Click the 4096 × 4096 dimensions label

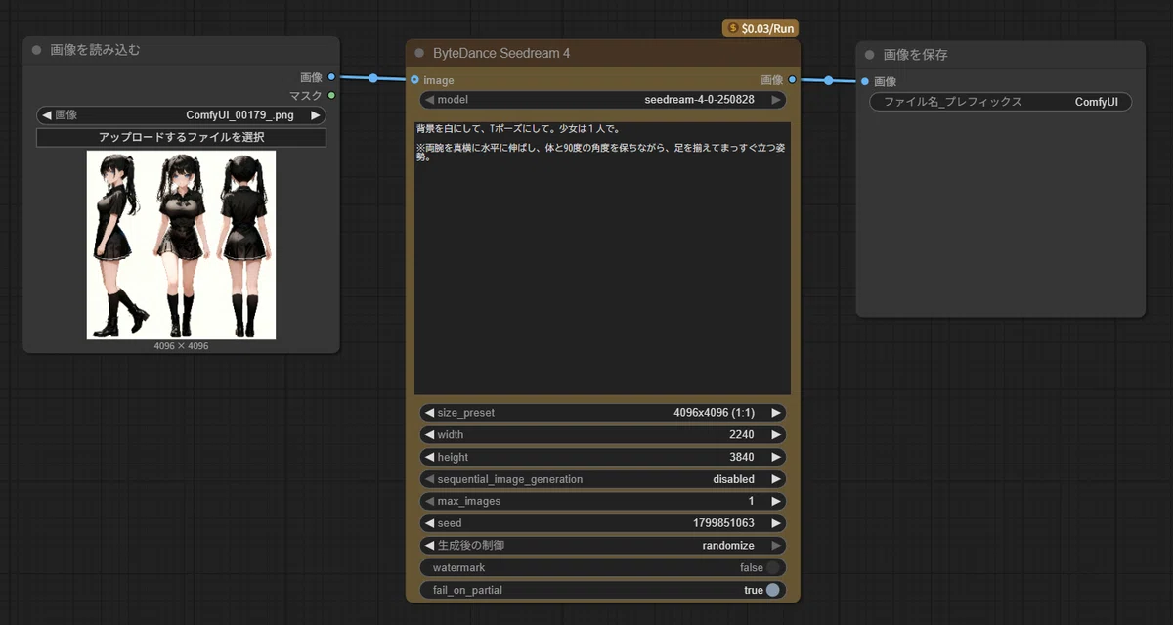[181, 346]
